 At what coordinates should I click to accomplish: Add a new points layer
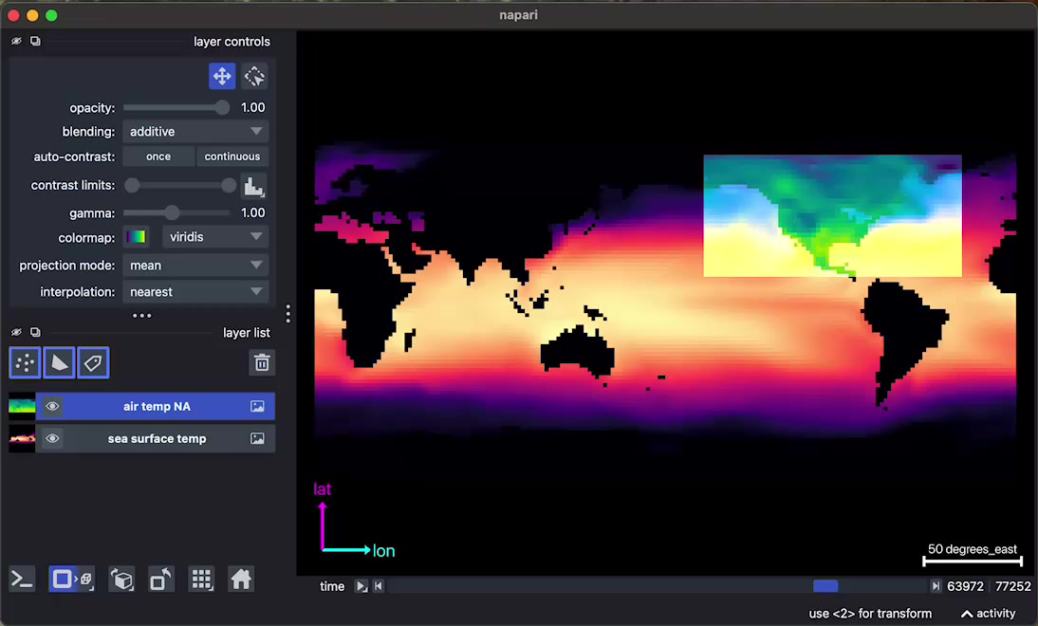tap(26, 362)
